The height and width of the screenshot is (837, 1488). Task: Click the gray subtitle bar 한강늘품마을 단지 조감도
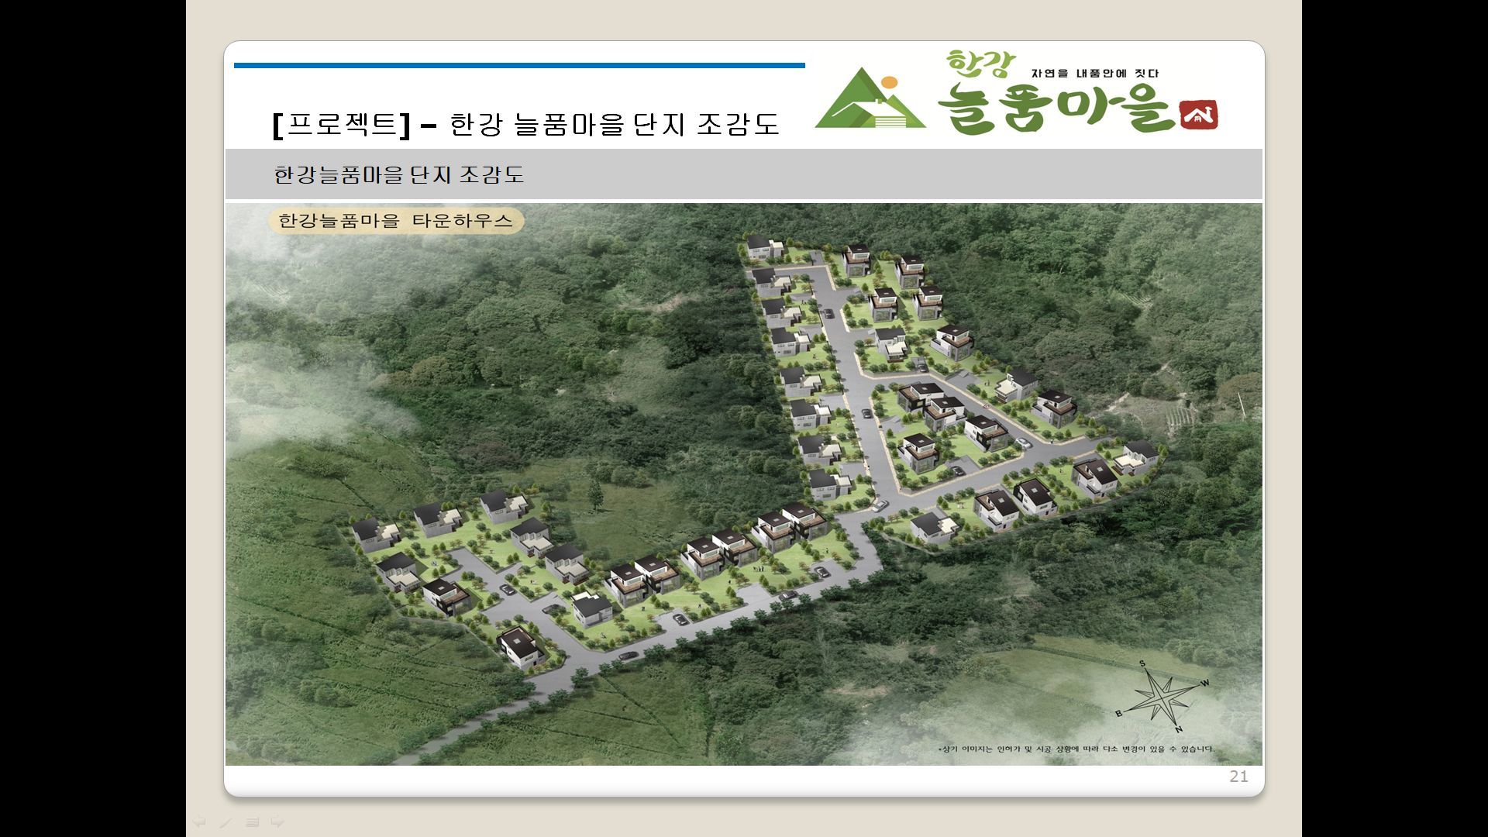[398, 174]
